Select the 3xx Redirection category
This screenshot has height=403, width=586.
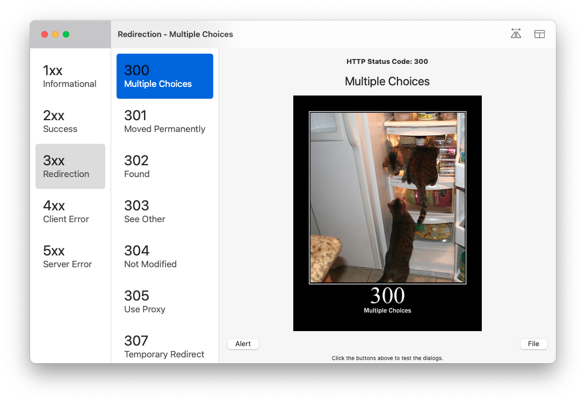70,166
